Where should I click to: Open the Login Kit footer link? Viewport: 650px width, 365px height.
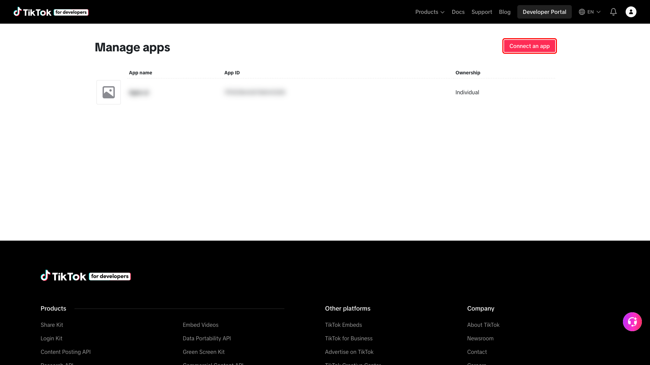click(x=51, y=338)
